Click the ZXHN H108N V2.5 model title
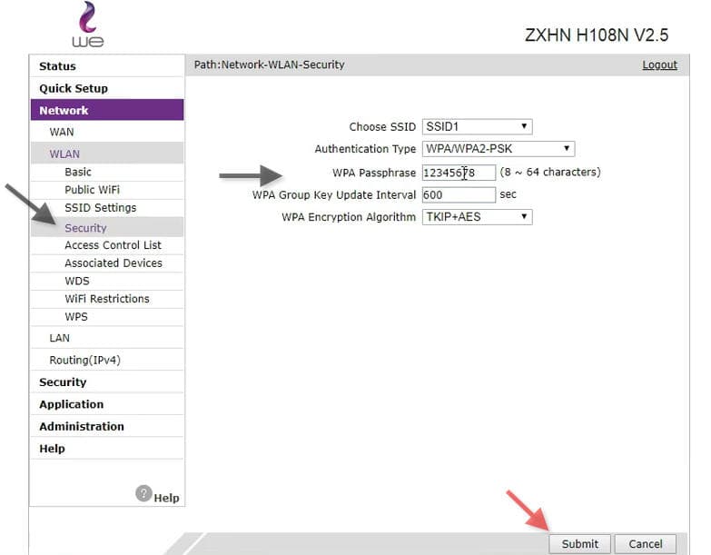This screenshot has height=555, width=711. [x=597, y=35]
